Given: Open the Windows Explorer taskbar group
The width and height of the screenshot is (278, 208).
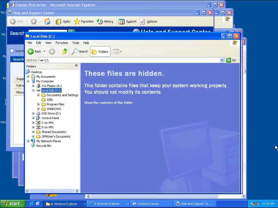Looking at the screenshot, I should [65, 204].
